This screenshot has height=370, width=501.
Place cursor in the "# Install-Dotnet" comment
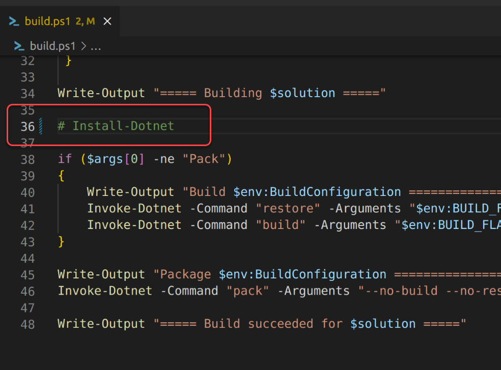122,126
